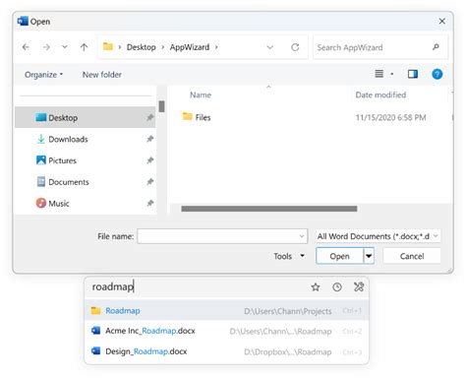Expand Open button split arrow
Image resolution: width=466 pixels, height=378 pixels.
pos(369,256)
